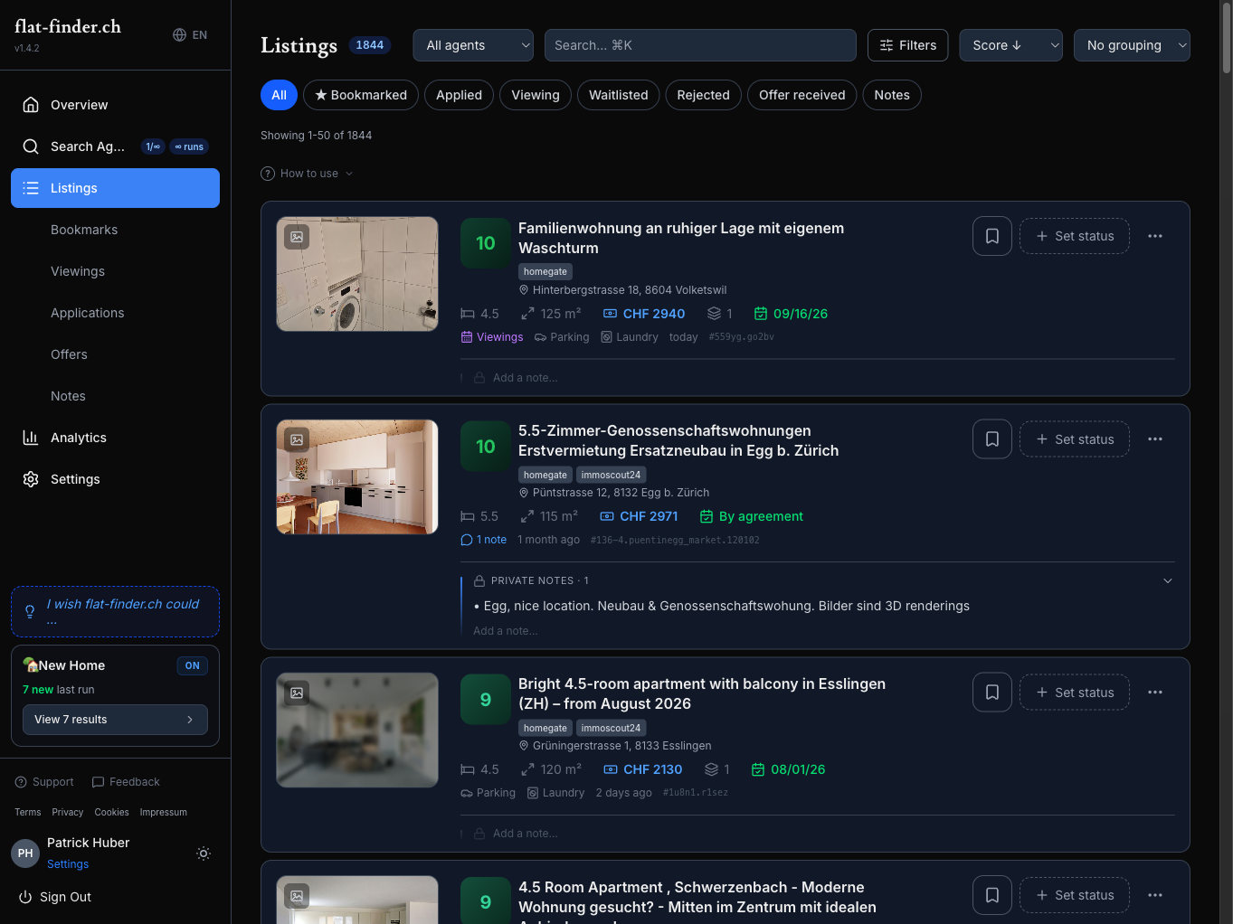Select the Notes filter tab
The width and height of the screenshot is (1233, 924).
click(892, 95)
